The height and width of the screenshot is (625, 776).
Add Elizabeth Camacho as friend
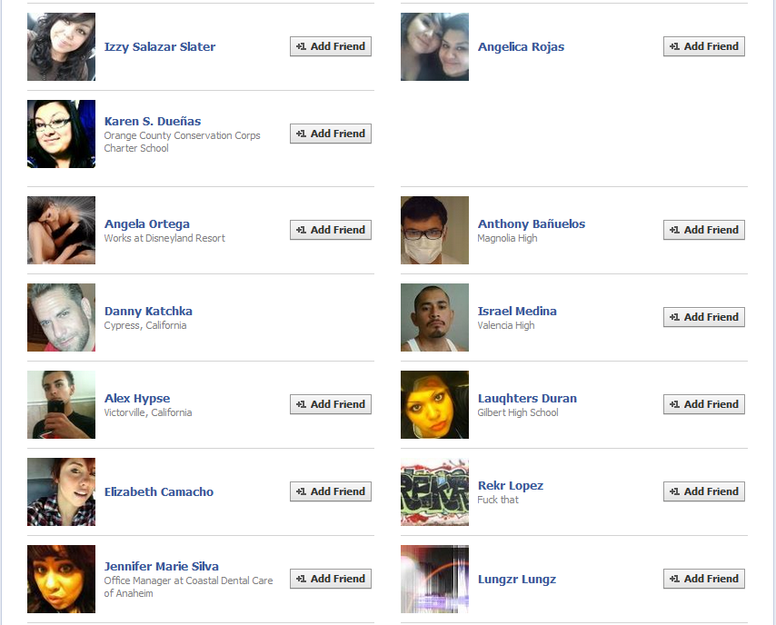point(331,491)
